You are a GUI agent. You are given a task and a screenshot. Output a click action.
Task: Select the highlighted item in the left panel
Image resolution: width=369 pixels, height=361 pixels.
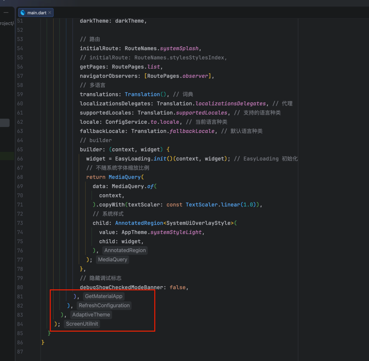(x=5, y=123)
